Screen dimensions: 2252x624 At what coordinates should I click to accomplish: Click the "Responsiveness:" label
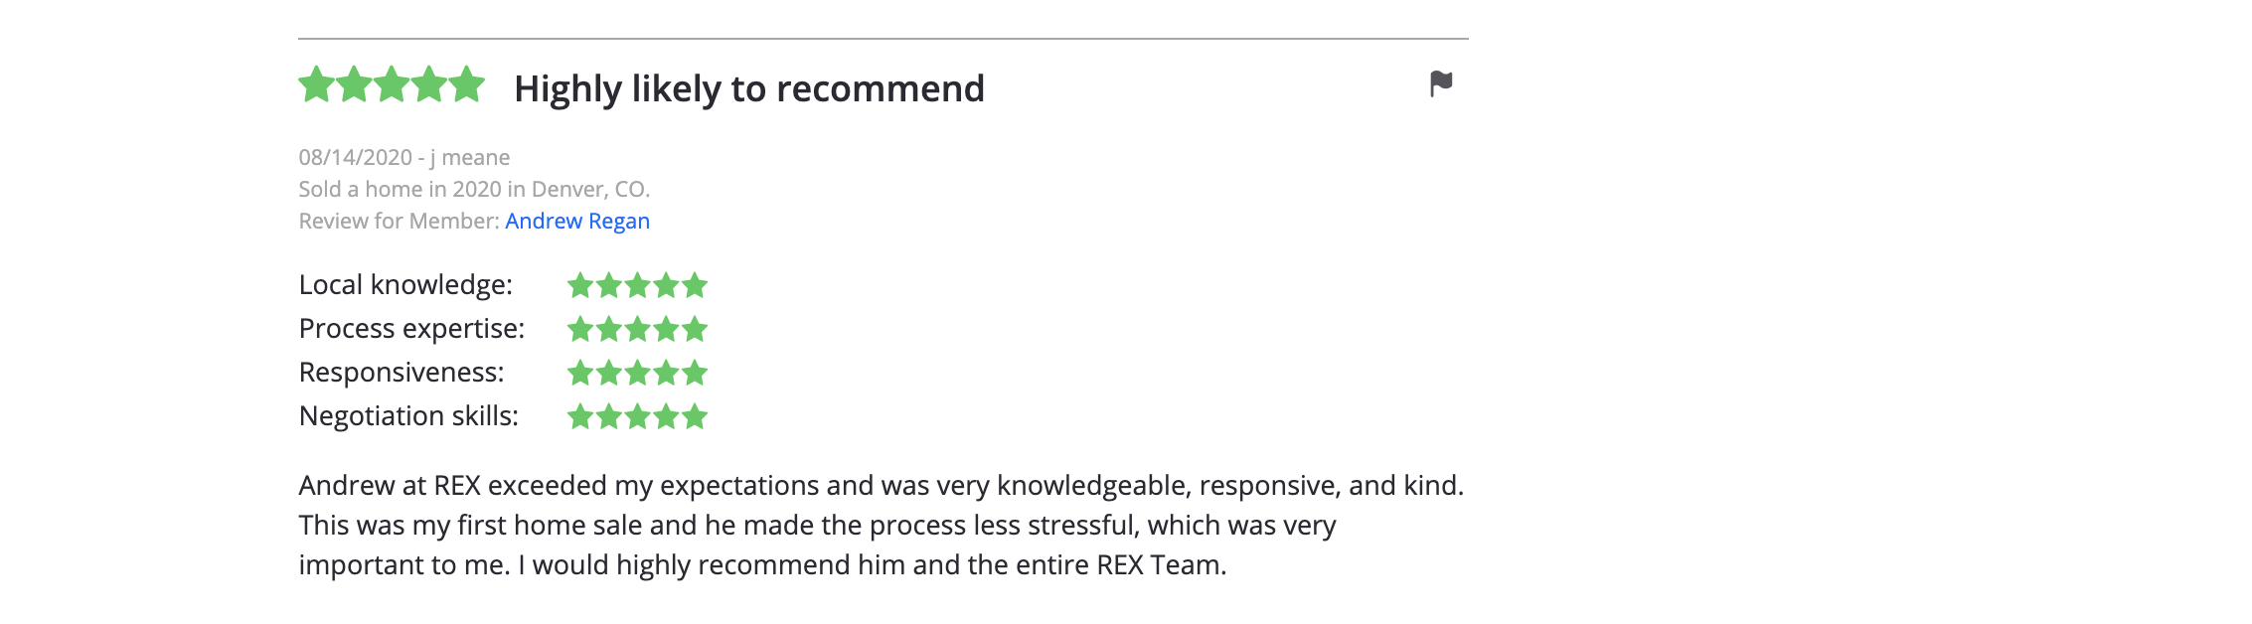[402, 373]
